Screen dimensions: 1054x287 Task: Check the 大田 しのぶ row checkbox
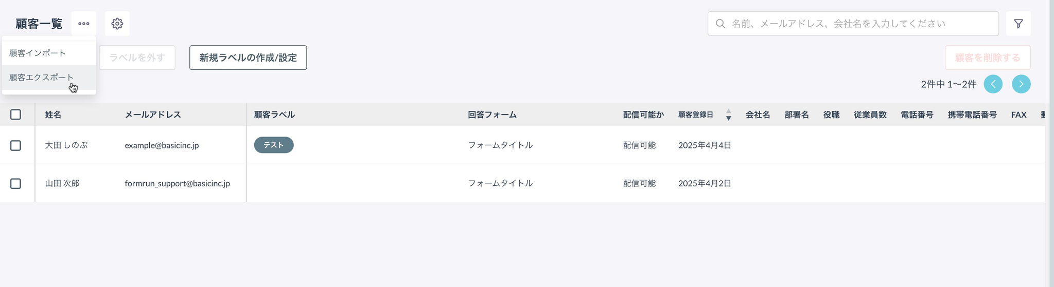coord(15,145)
